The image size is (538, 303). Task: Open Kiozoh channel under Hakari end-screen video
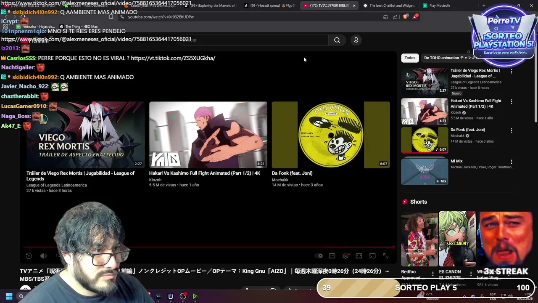tap(155, 180)
